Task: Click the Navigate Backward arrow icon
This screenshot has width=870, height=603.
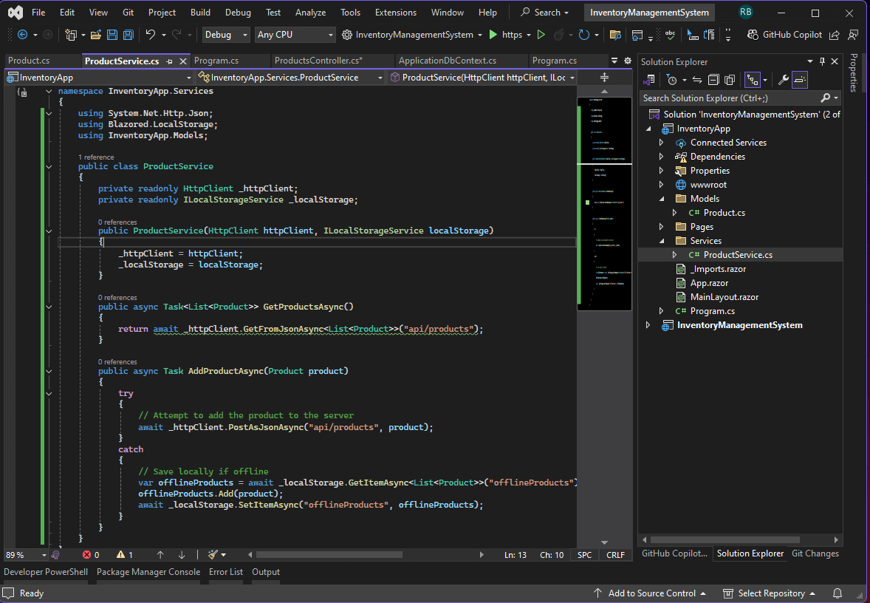Action: tap(23, 35)
